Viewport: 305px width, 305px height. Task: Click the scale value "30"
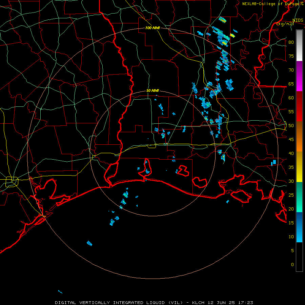pyautogui.click(x=291, y=181)
